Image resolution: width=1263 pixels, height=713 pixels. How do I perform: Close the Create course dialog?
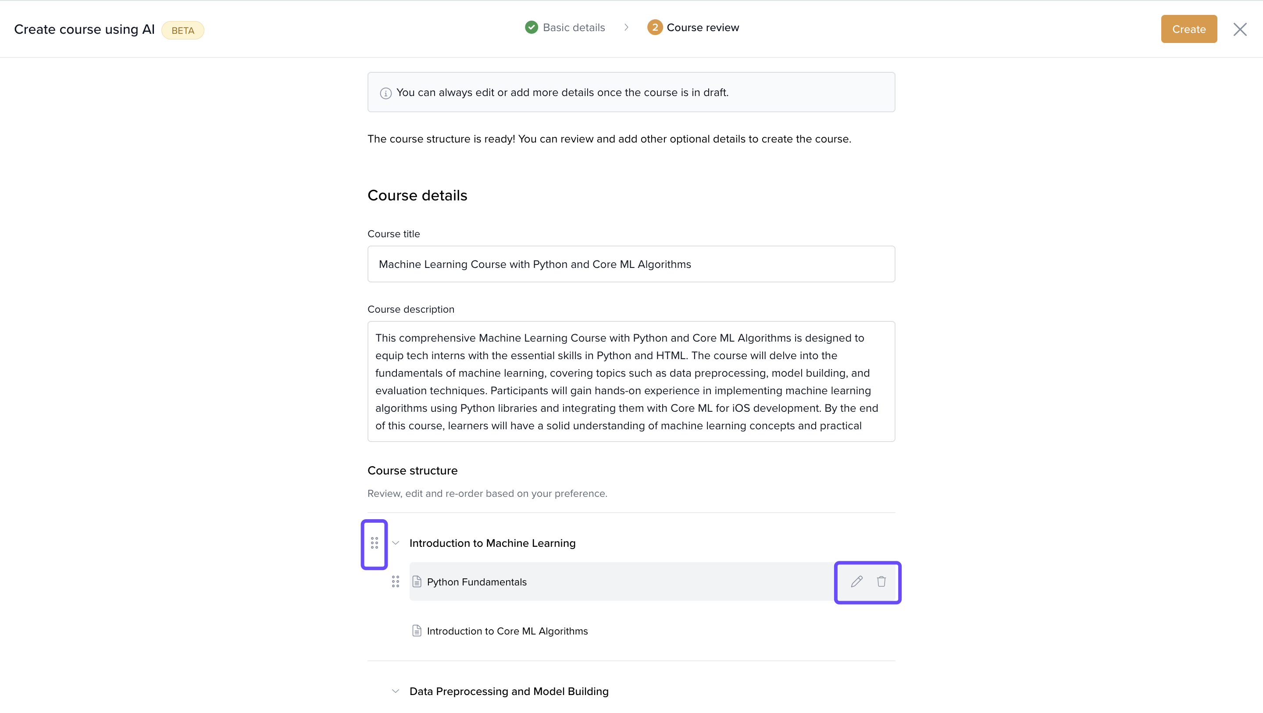coord(1239,29)
